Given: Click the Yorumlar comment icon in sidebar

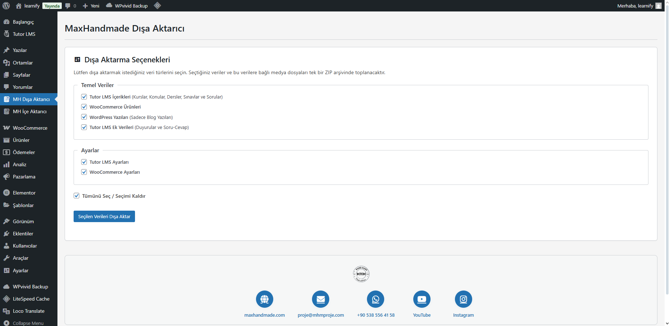Looking at the screenshot, I should 6,87.
